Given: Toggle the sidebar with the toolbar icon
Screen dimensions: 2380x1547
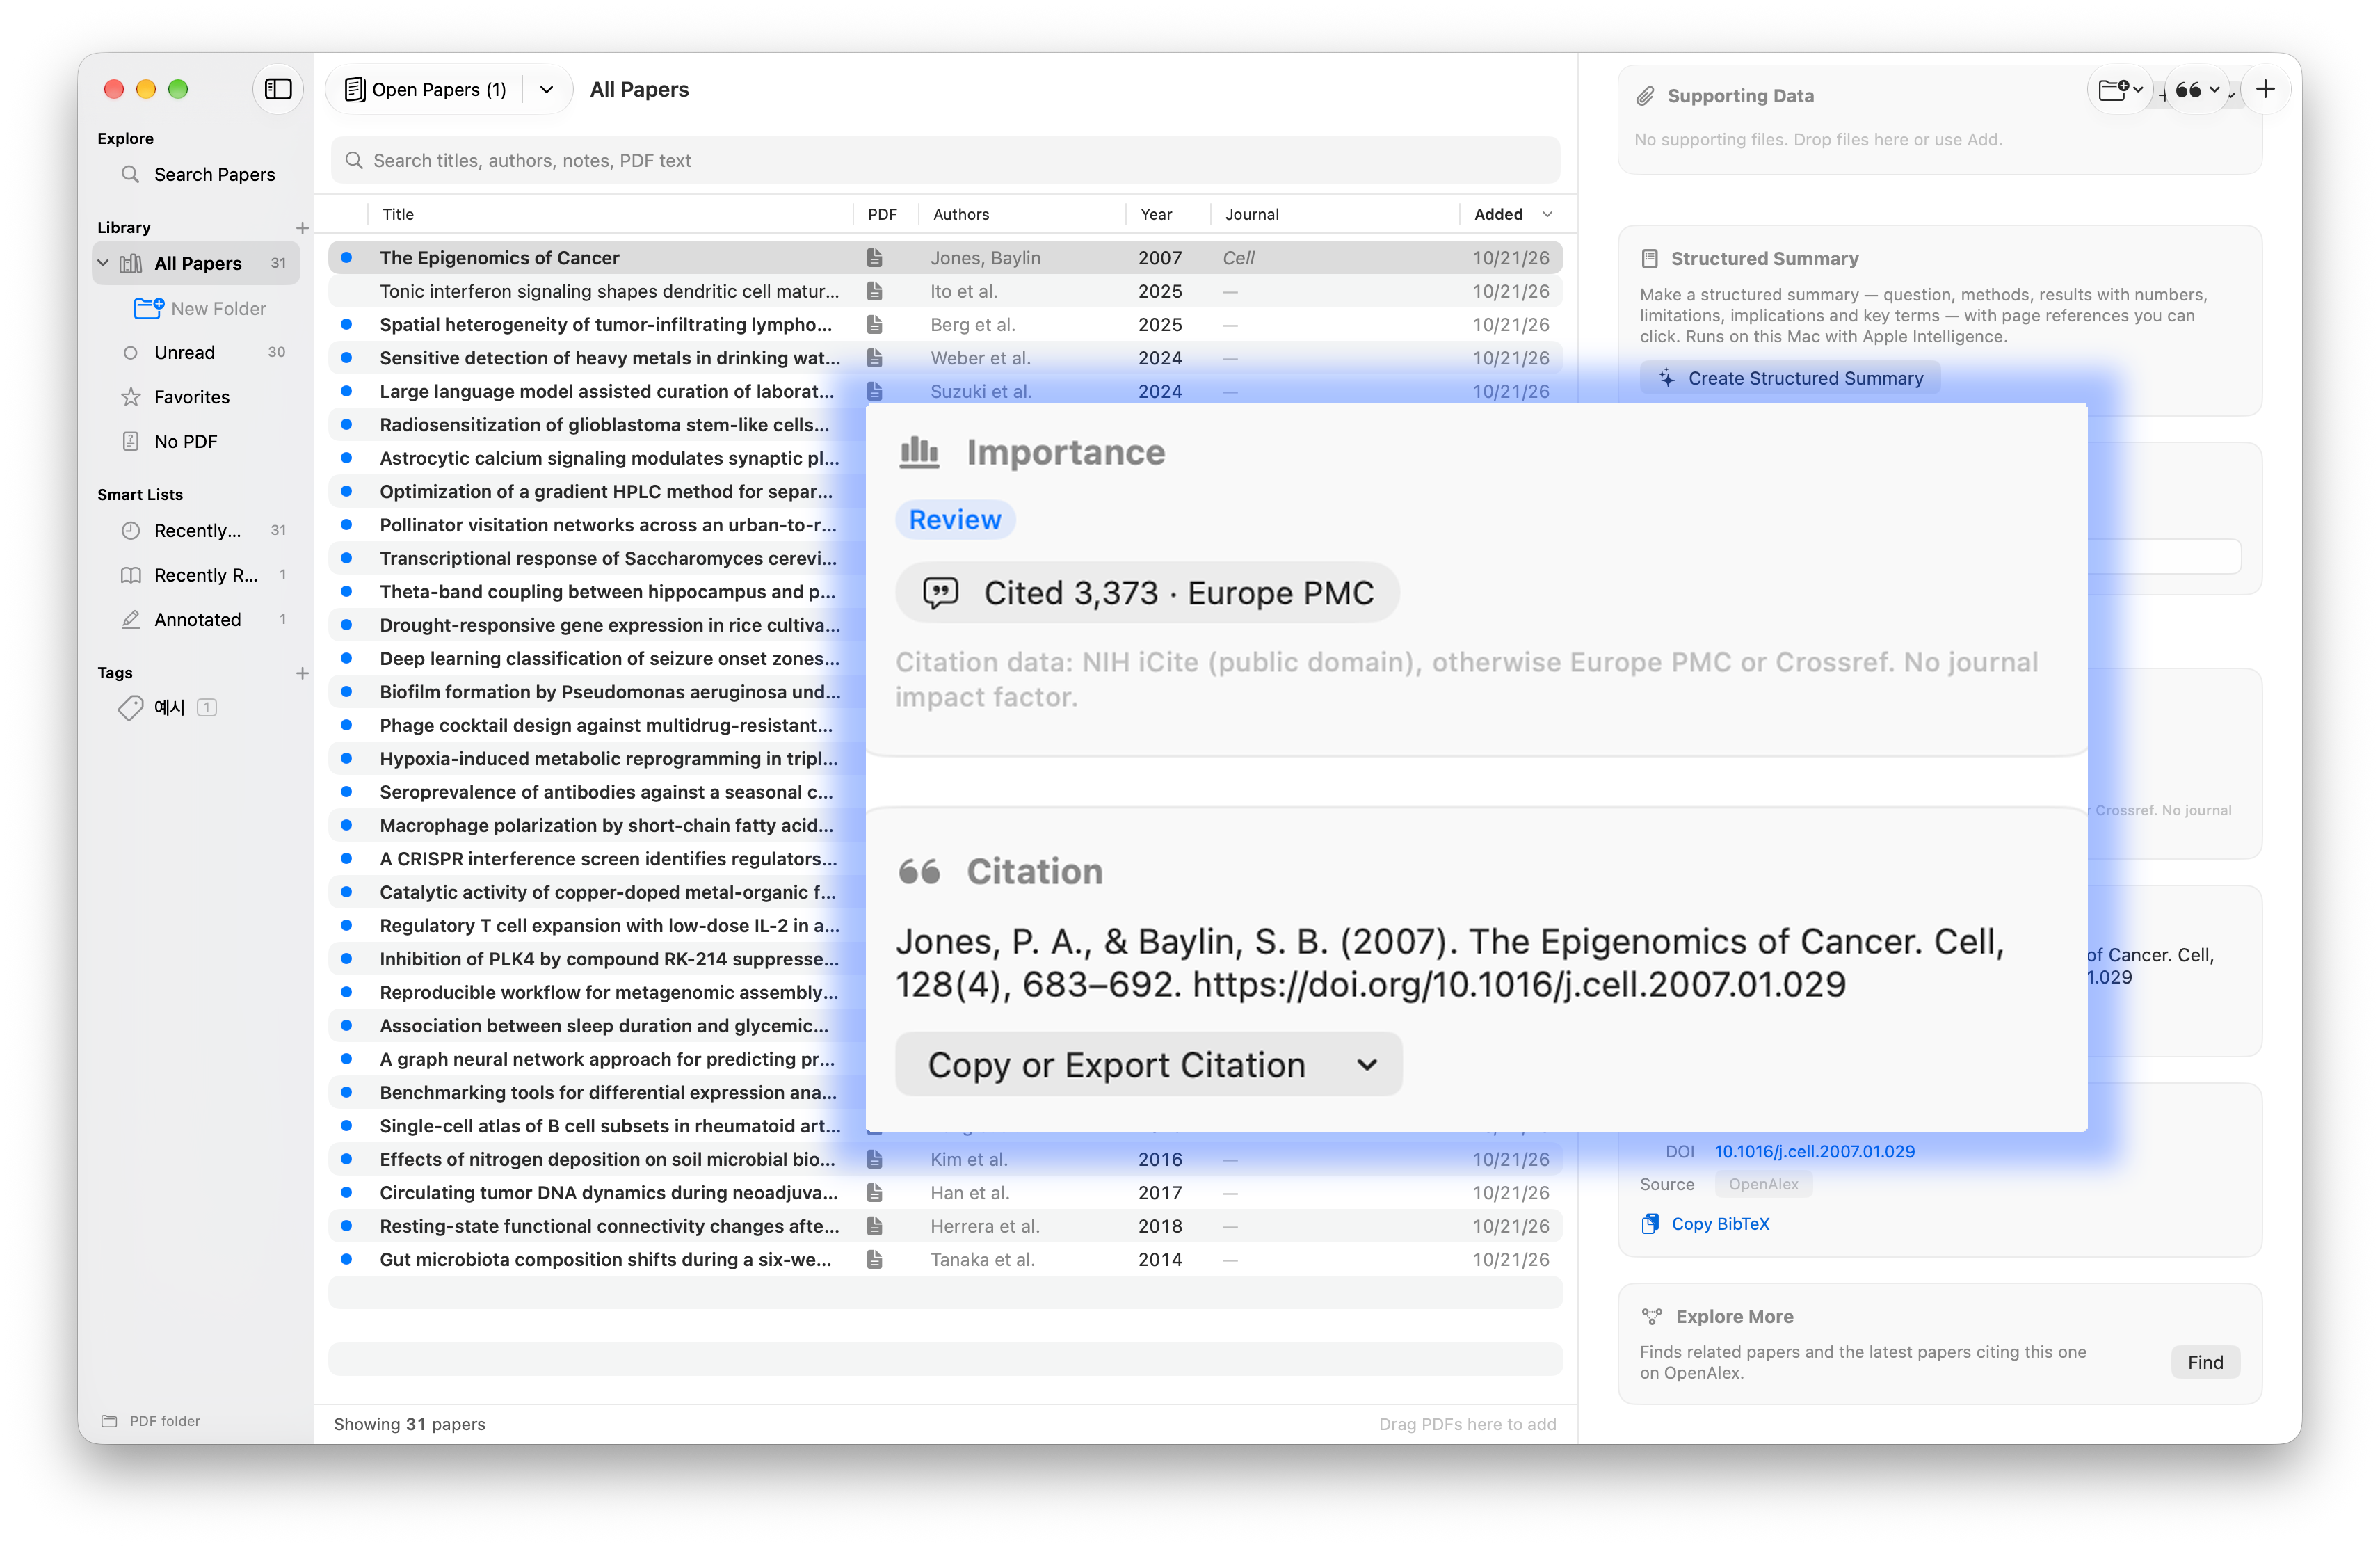Looking at the screenshot, I should pyautogui.click(x=277, y=89).
